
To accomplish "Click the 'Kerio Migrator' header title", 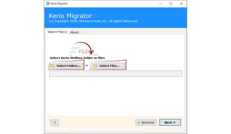I will (x=70, y=16).
